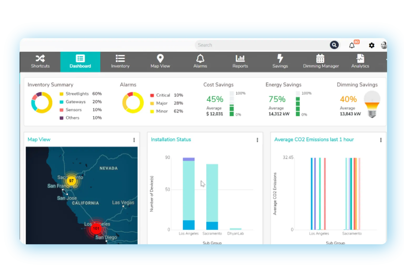
Task: Select the Alarms tab label
Action: [x=200, y=66]
